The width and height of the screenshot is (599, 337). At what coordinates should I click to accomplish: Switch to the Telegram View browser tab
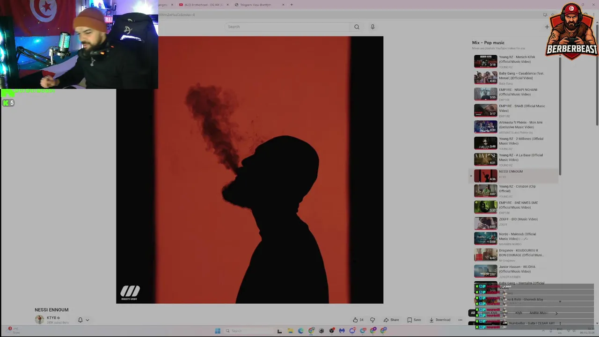click(x=255, y=5)
